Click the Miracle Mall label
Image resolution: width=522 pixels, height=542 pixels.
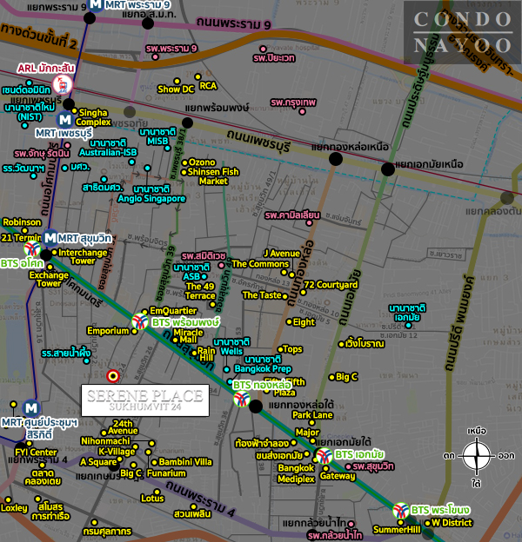188,335
